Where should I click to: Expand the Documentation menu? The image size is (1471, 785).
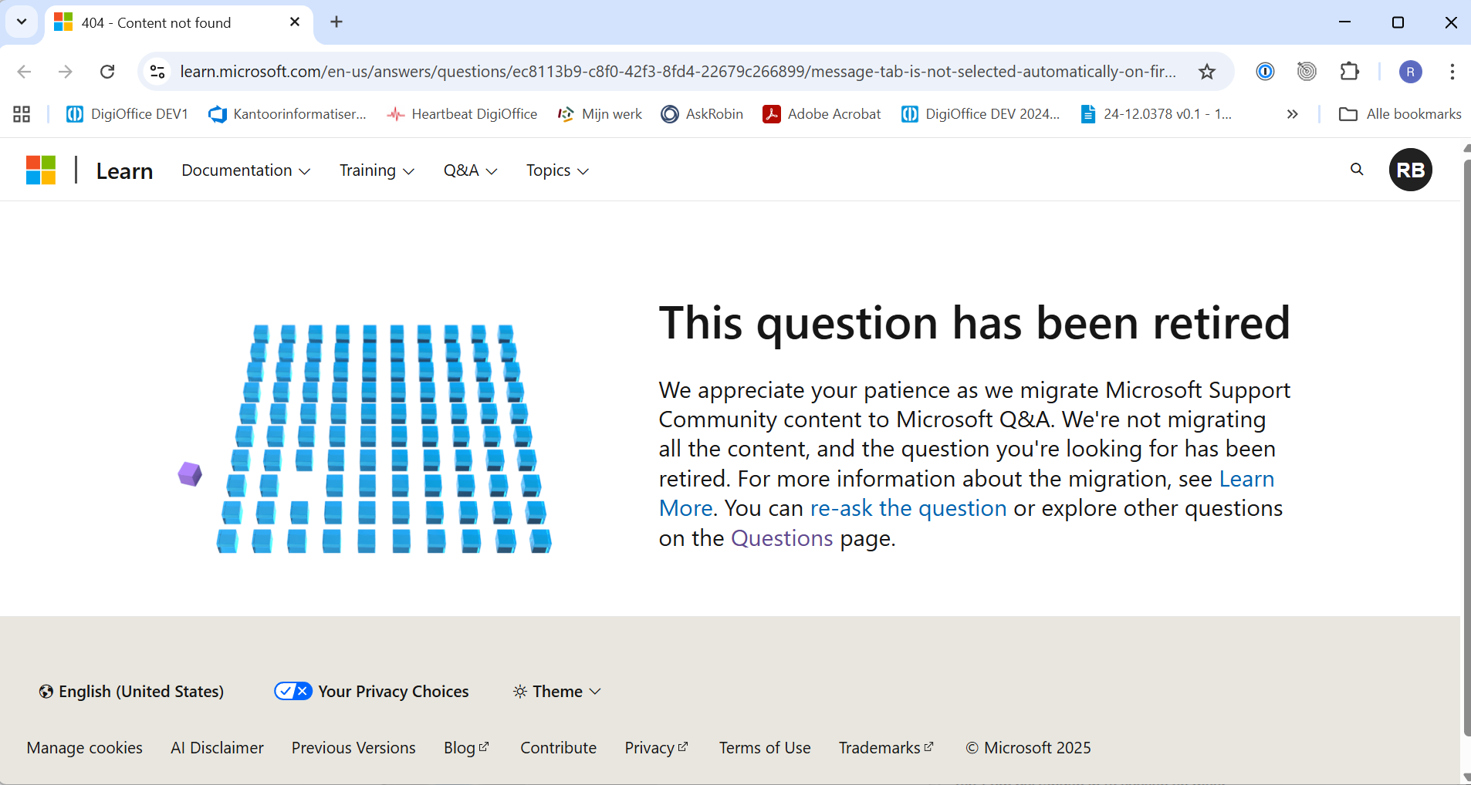click(x=246, y=170)
